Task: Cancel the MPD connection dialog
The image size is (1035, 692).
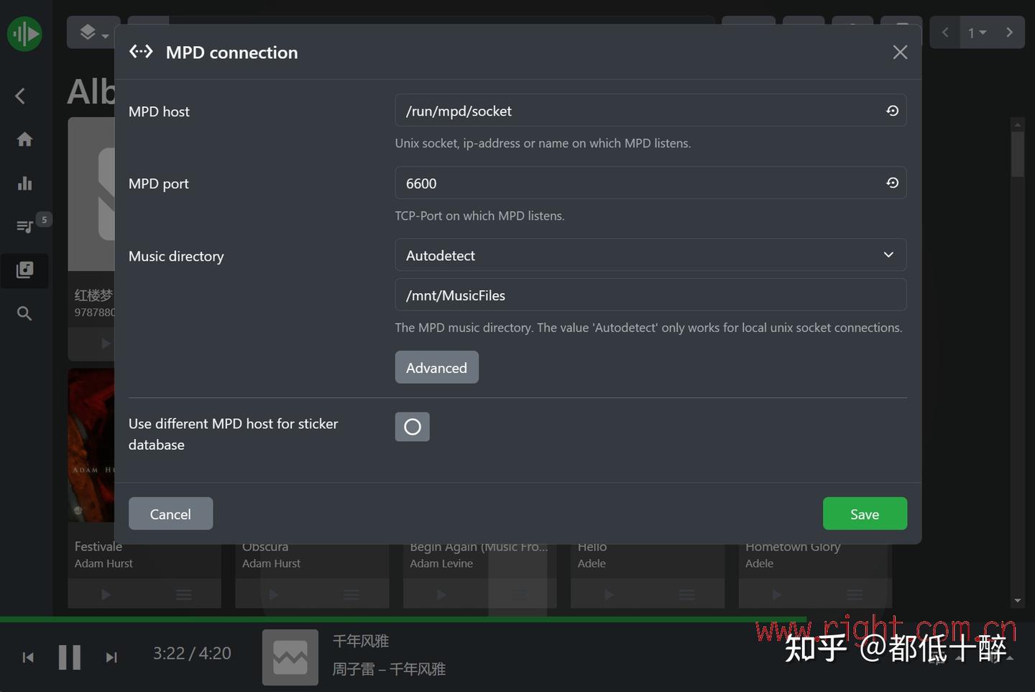Action: [x=170, y=514]
